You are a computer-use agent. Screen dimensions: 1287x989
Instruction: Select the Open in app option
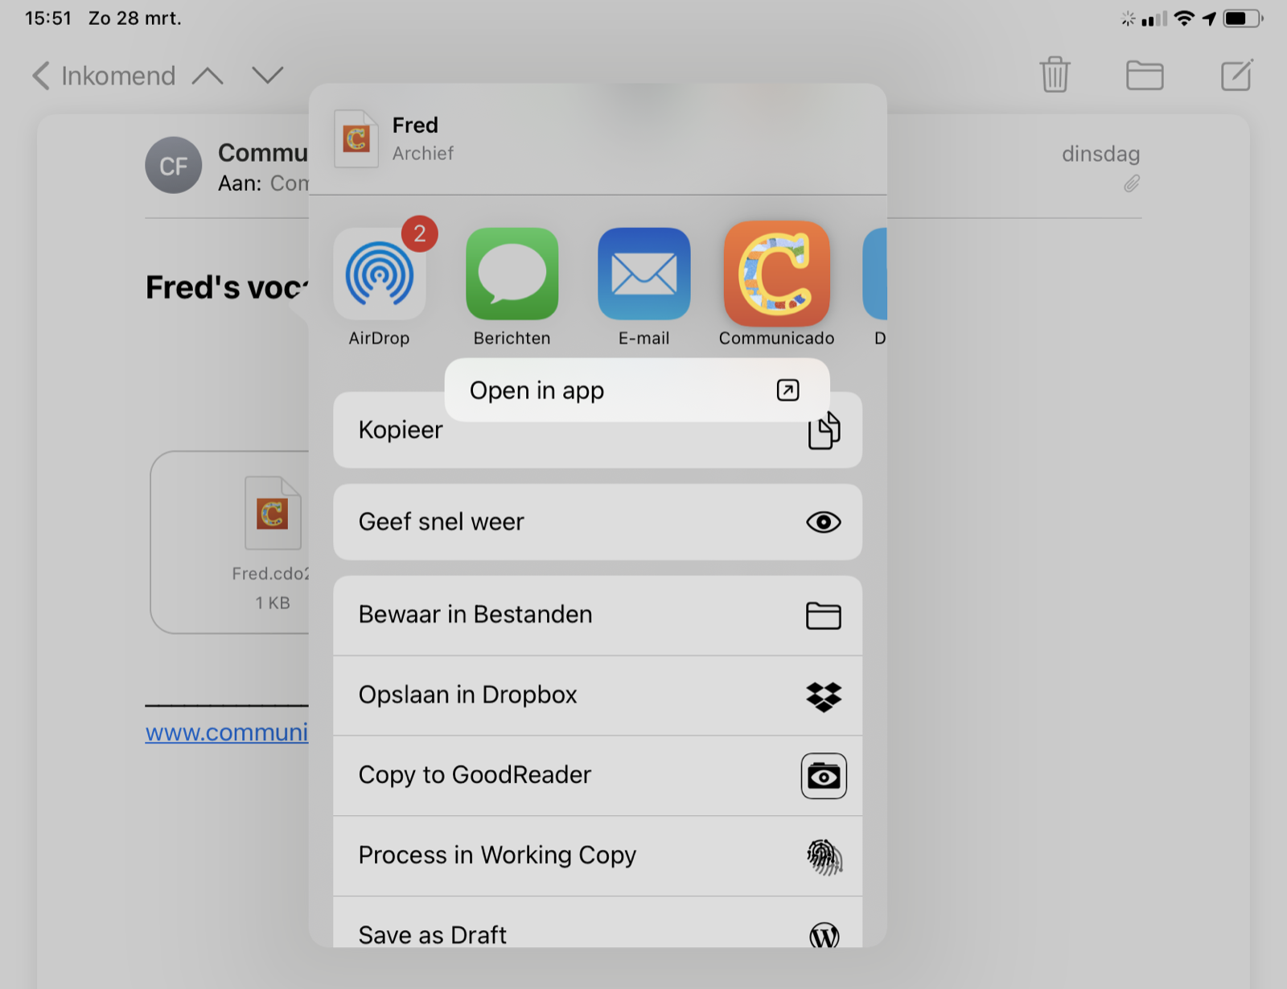point(636,390)
